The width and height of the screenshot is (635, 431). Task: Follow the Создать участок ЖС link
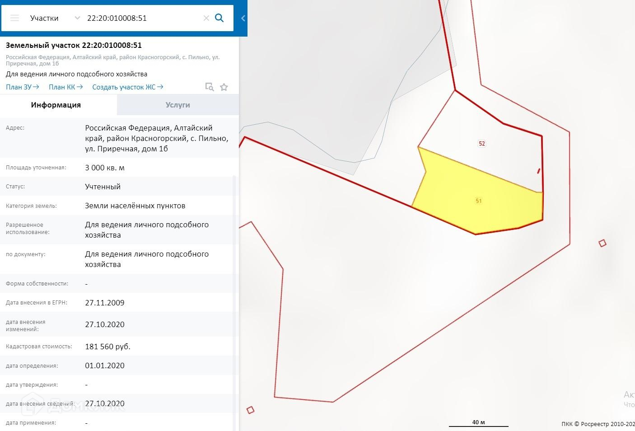[x=128, y=87]
